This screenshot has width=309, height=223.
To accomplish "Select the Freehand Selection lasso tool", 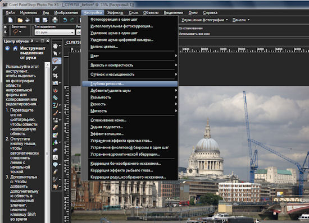I will (x=55, y=61).
